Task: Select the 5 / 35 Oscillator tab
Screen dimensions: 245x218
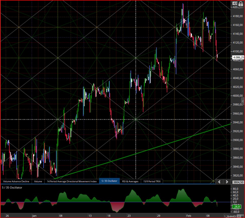Action: 109,181
